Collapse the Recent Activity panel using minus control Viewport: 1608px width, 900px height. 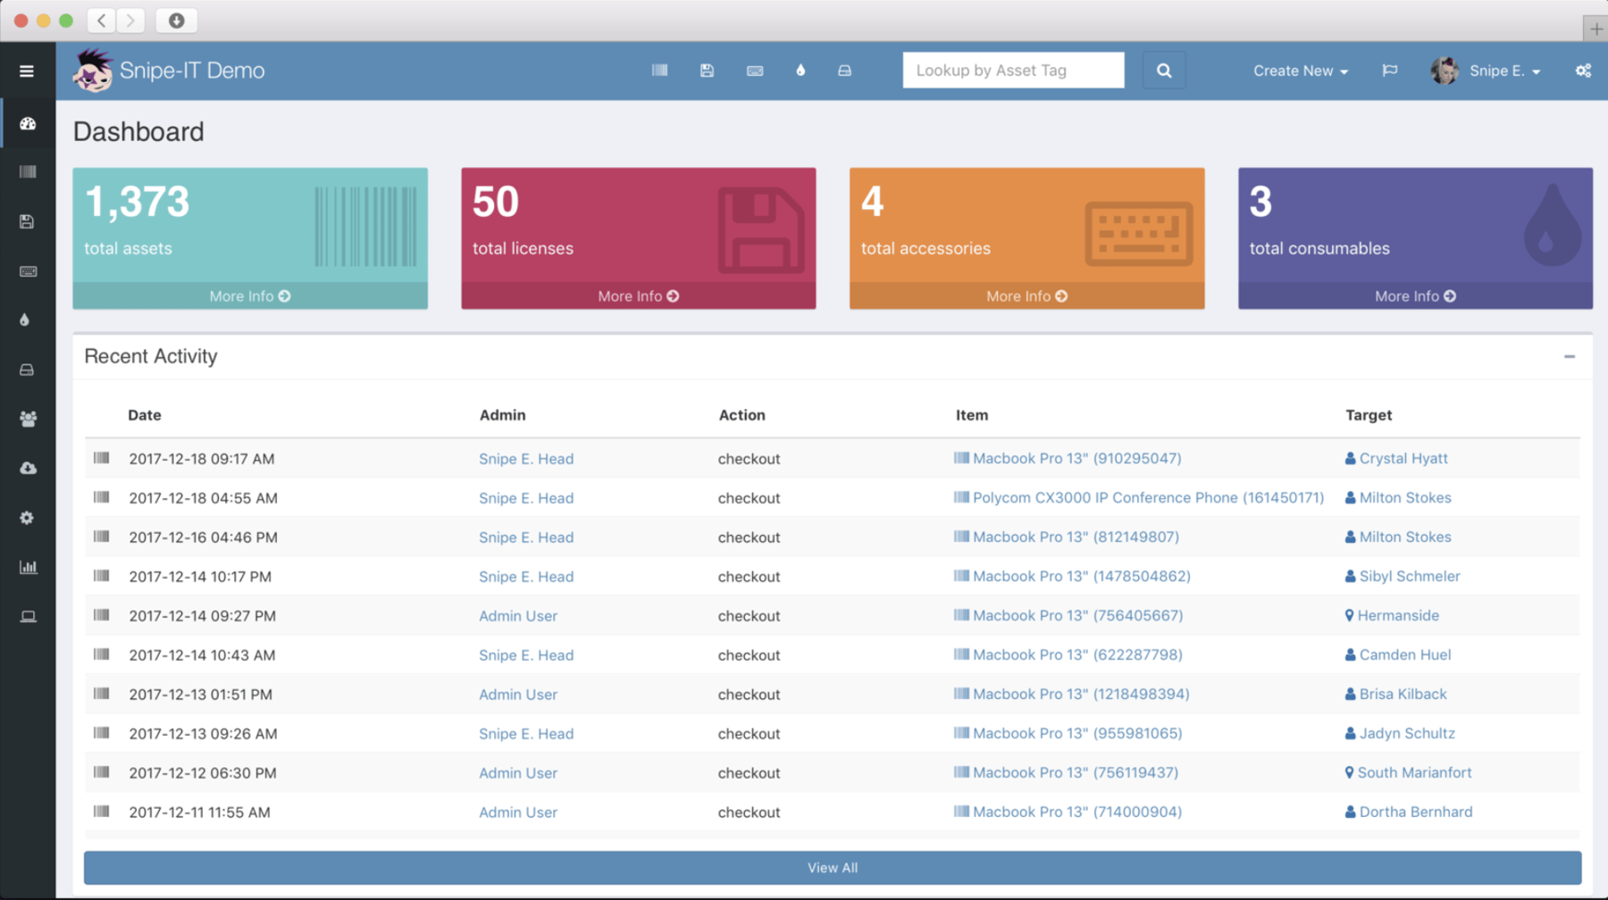pos(1570,356)
